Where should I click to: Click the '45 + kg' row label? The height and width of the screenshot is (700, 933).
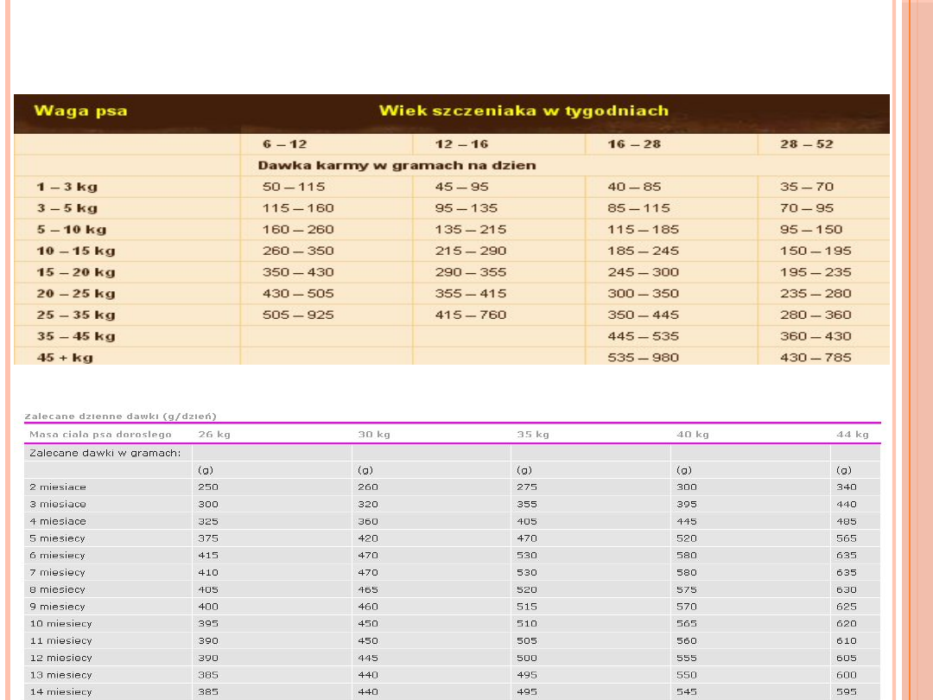click(65, 358)
